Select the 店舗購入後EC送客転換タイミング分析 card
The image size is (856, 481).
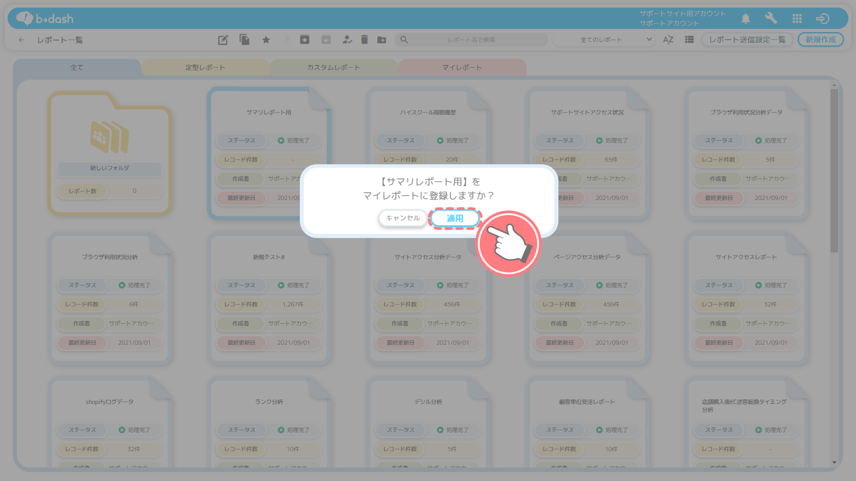746,423
